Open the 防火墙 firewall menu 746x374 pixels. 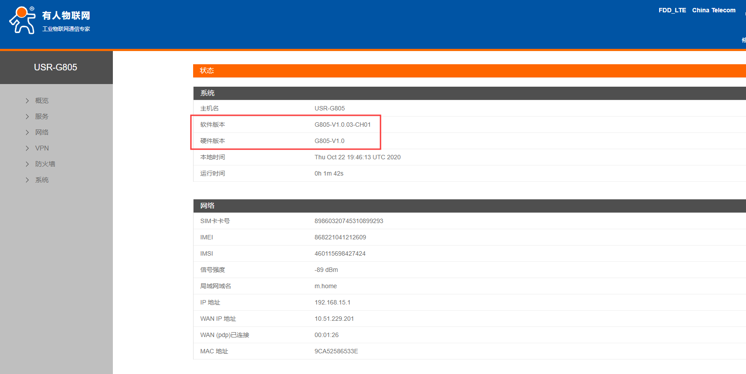click(45, 164)
